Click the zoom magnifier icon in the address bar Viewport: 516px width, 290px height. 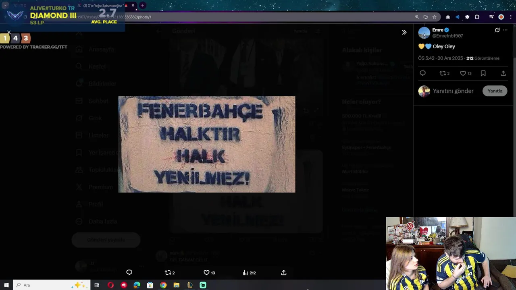click(x=417, y=17)
